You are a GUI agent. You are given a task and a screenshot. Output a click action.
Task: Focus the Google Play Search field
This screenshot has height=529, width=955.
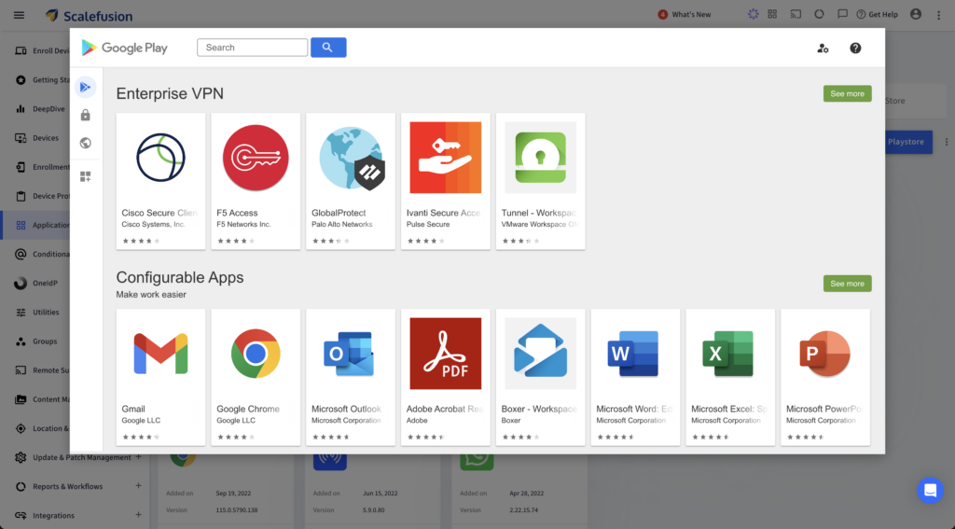point(252,48)
